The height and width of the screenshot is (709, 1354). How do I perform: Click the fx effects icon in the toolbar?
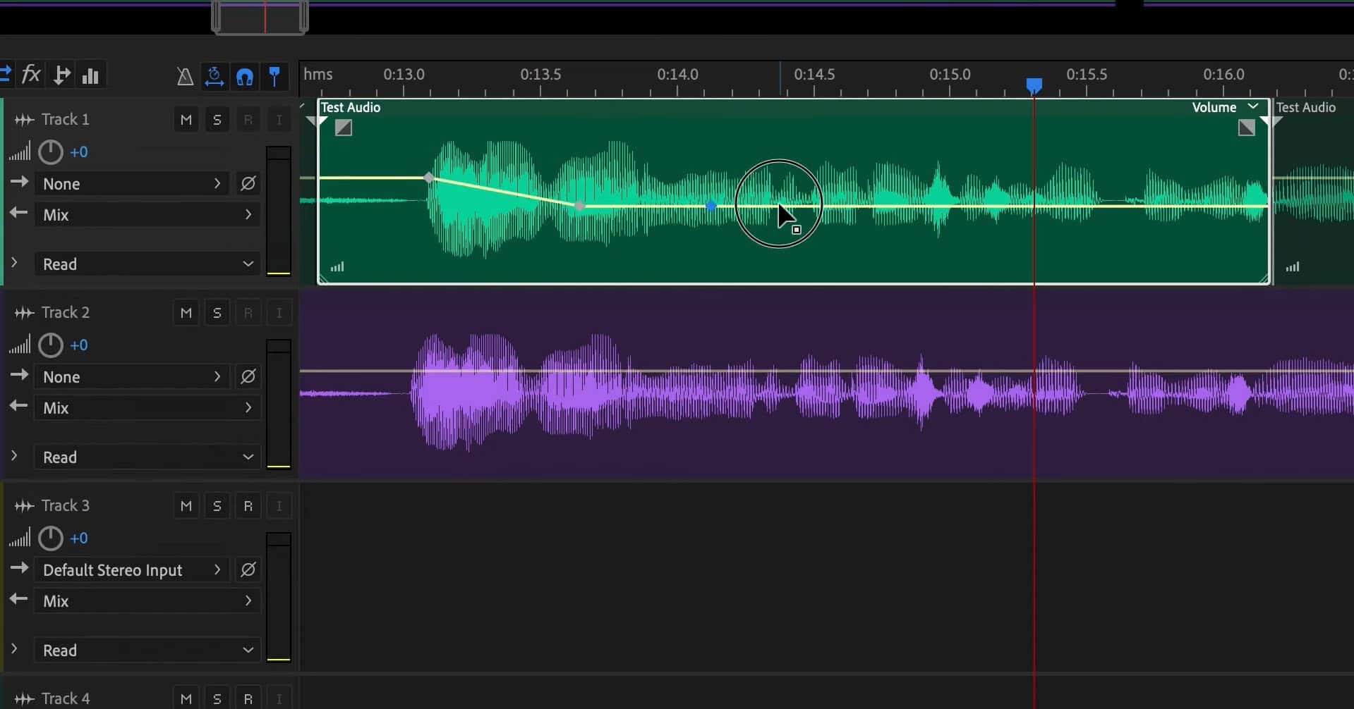tap(31, 74)
